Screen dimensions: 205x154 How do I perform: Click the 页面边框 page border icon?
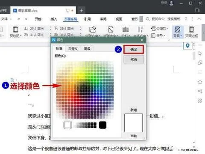click(x=191, y=30)
